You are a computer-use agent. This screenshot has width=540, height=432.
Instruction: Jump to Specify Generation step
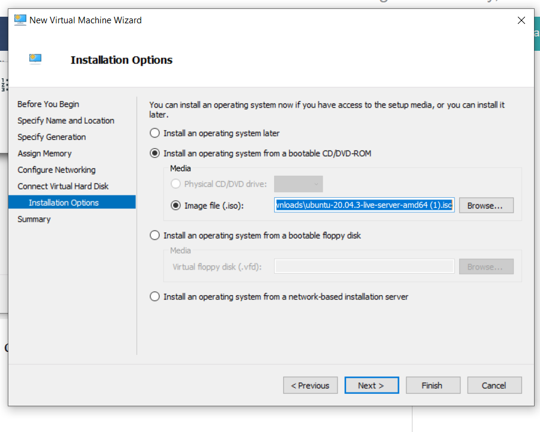tap(51, 137)
